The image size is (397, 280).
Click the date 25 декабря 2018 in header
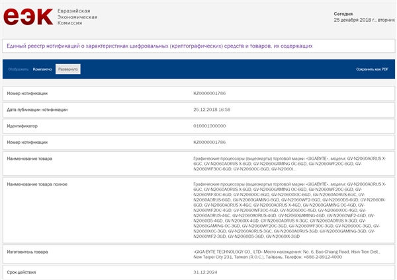point(354,19)
